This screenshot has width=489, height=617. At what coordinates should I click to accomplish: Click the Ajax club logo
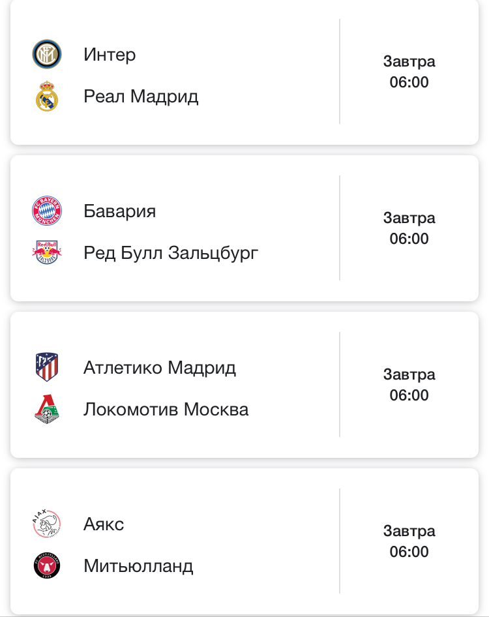click(47, 524)
